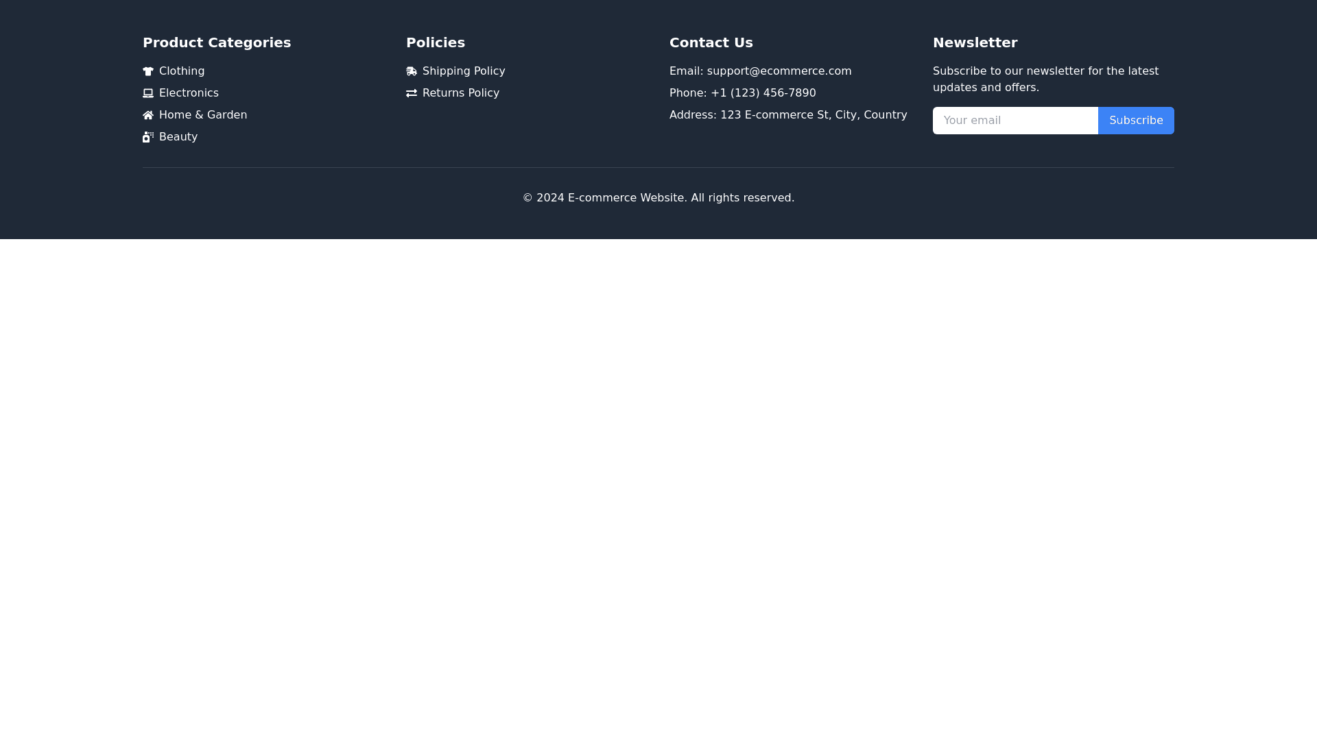Click the t-shirt icon beside Clothing
The height and width of the screenshot is (740, 1317).
tap(148, 71)
